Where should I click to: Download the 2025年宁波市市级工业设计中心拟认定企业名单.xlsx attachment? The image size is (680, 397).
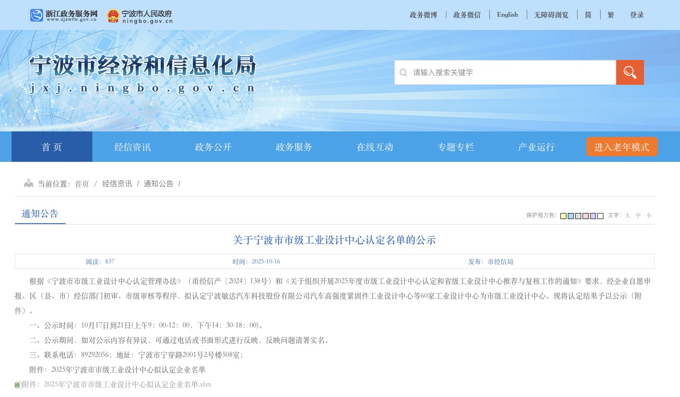click(x=127, y=384)
